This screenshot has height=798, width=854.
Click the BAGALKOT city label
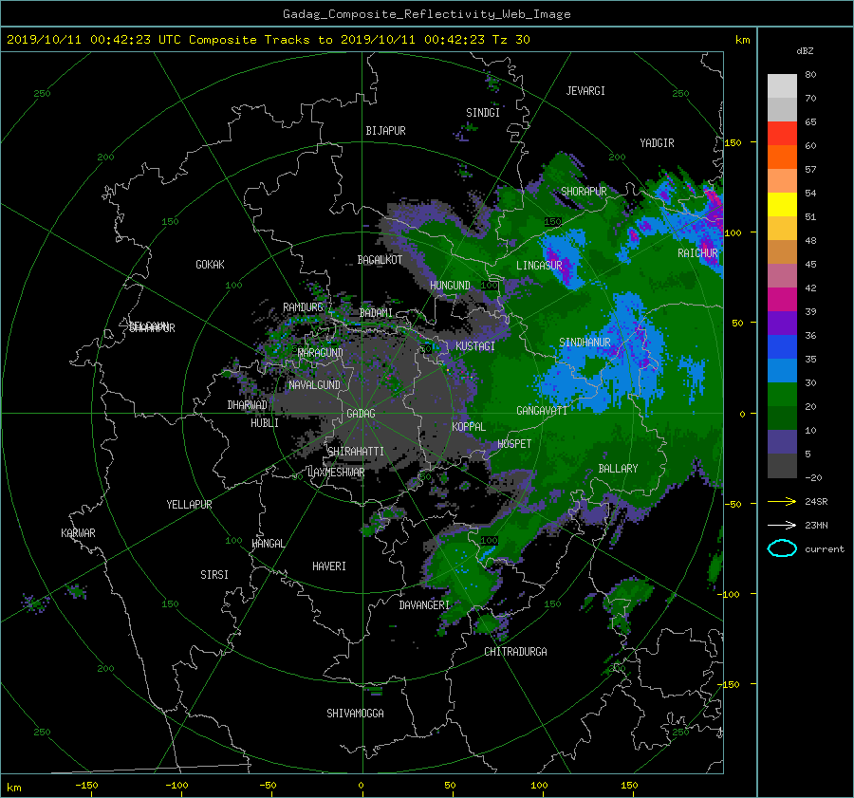380,260
